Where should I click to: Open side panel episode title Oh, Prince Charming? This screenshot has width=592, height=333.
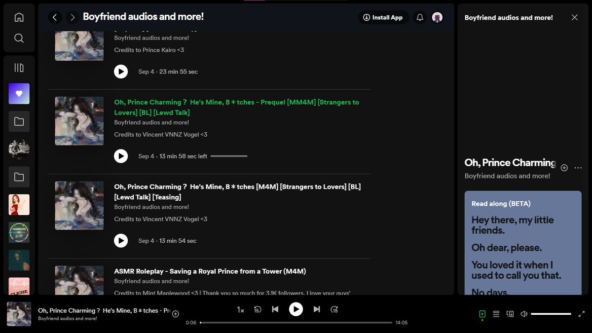pyautogui.click(x=510, y=162)
